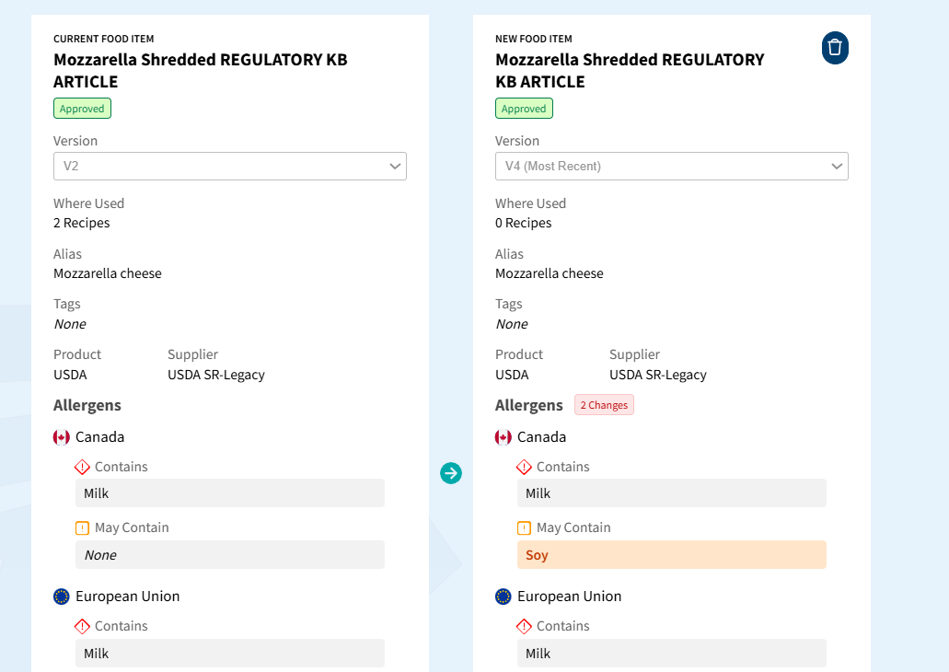Viewport: 949px width, 672px height.
Task: Select the highlighted Soy allergen field
Action: click(x=671, y=555)
